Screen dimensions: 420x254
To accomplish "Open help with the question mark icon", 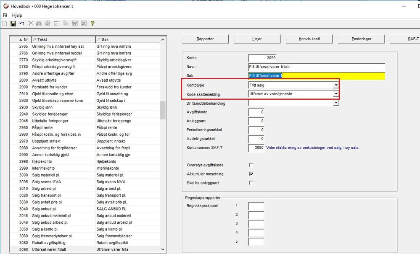I will click(x=92, y=23).
